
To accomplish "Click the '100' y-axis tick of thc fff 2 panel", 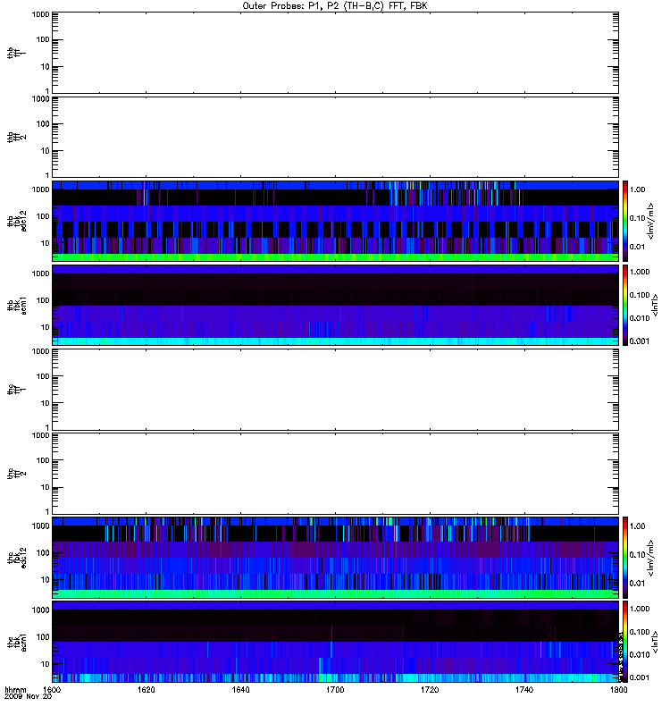I will (43, 460).
